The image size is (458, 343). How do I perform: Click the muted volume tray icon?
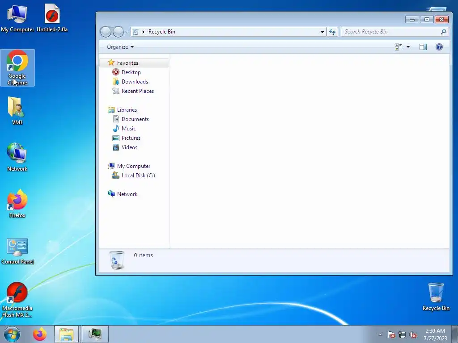coord(413,335)
